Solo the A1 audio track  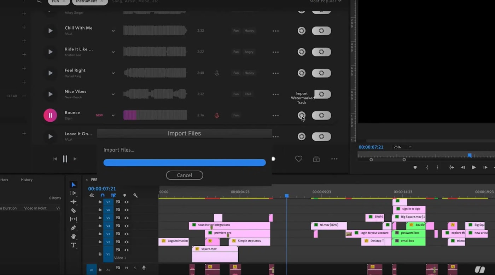point(135,268)
